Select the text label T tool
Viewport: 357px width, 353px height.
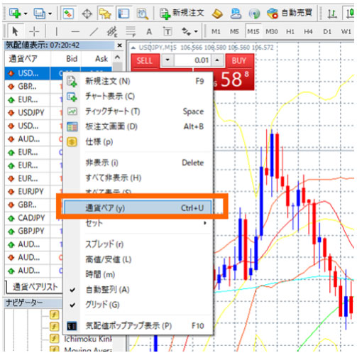pyautogui.click(x=167, y=31)
